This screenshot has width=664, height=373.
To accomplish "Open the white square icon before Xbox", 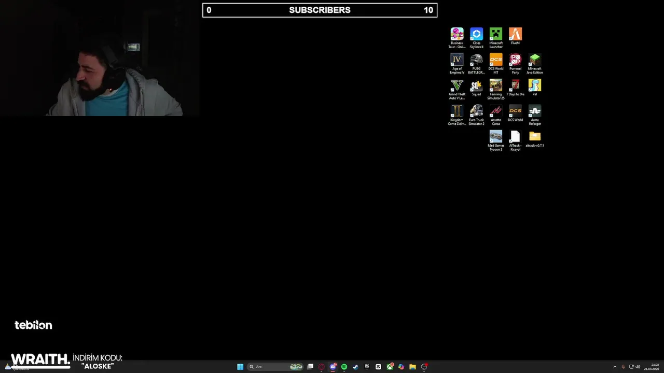I will pyautogui.click(x=378, y=367).
